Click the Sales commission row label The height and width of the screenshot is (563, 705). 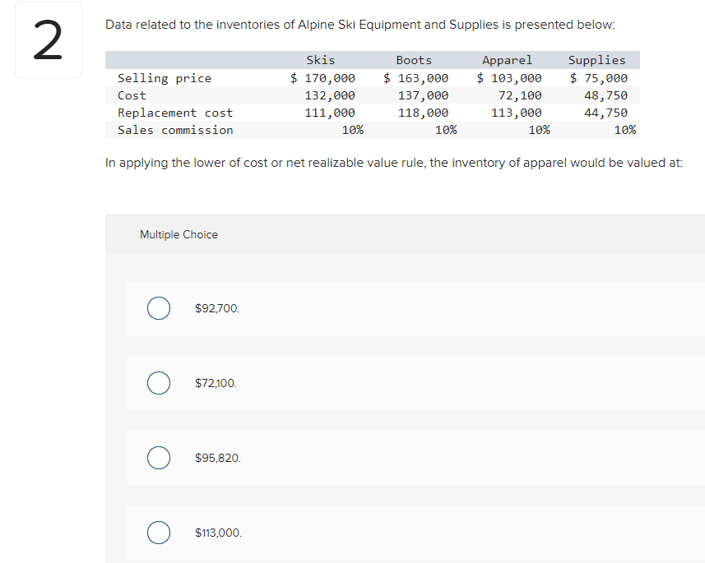175,130
